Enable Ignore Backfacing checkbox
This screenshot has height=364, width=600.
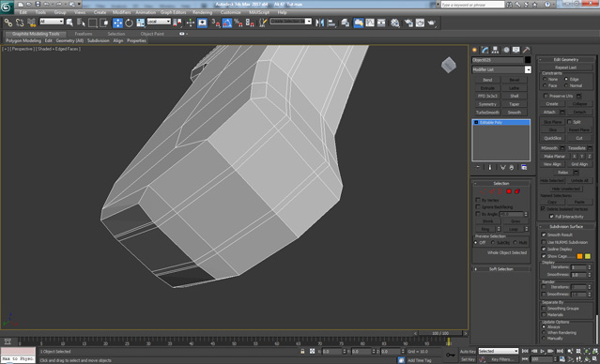478,206
